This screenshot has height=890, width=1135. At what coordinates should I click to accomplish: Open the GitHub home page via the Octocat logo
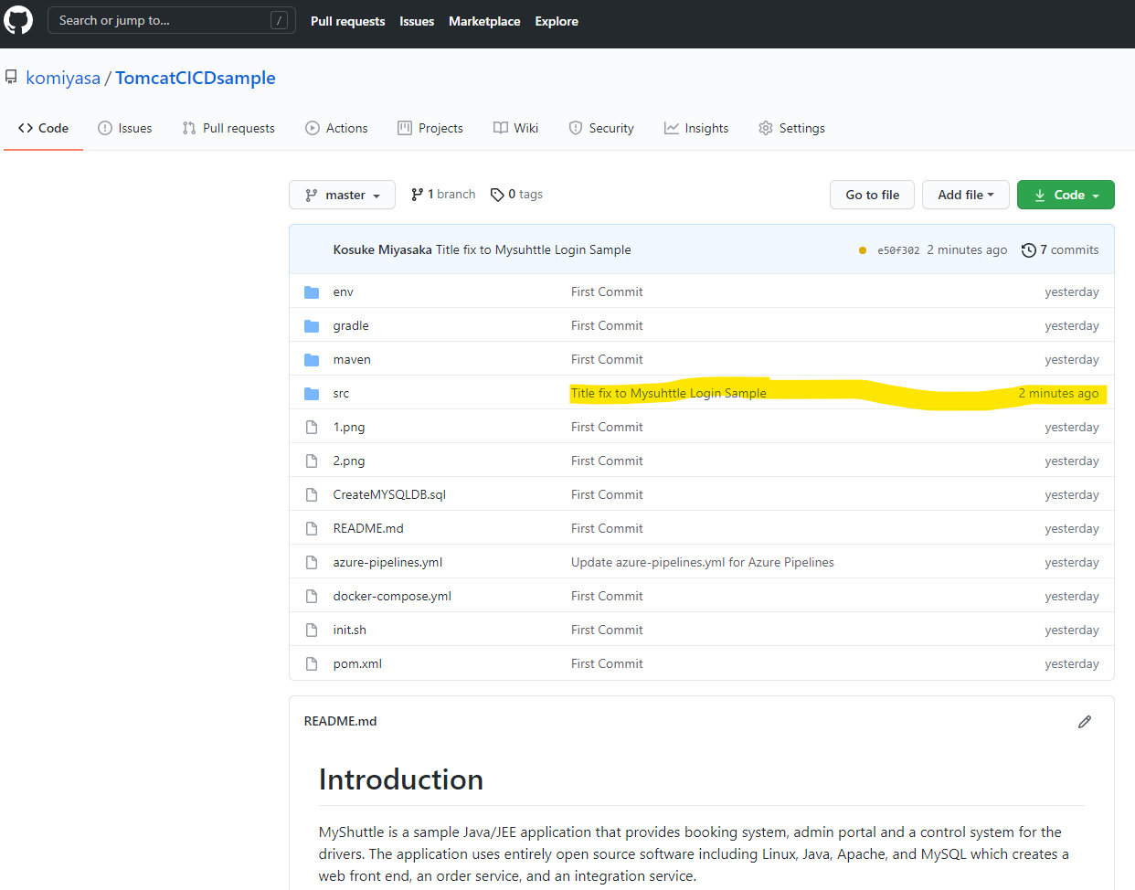pyautogui.click(x=18, y=20)
